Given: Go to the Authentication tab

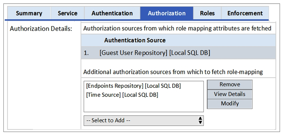Looking at the screenshot, I should [112, 13].
